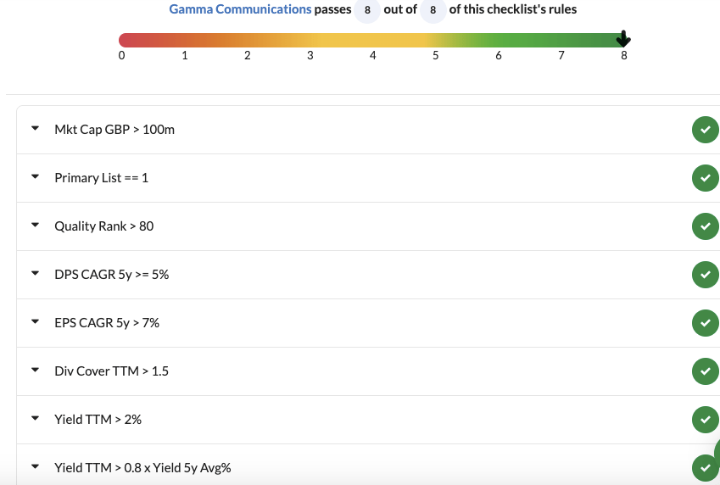Expand the DPS CAGR 5y rule arrow
This screenshot has width=720, height=485.
point(35,274)
